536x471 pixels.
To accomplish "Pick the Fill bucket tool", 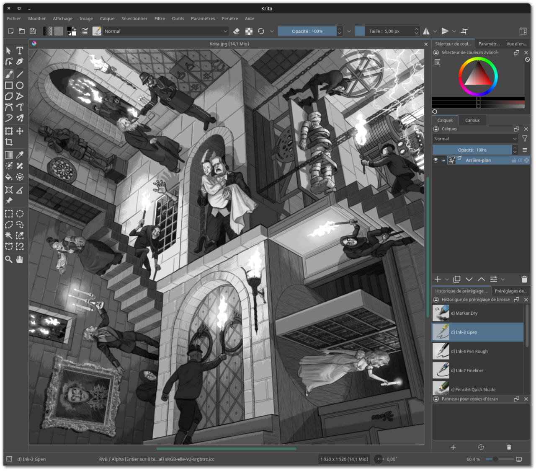I will point(9,177).
